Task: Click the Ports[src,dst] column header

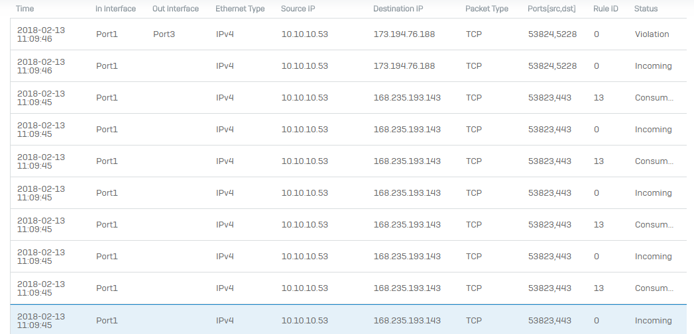Action: (x=553, y=9)
